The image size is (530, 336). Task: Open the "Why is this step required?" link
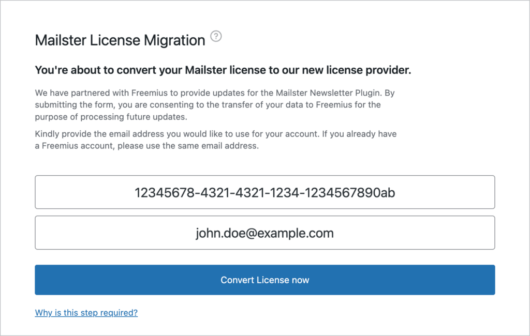point(86,312)
